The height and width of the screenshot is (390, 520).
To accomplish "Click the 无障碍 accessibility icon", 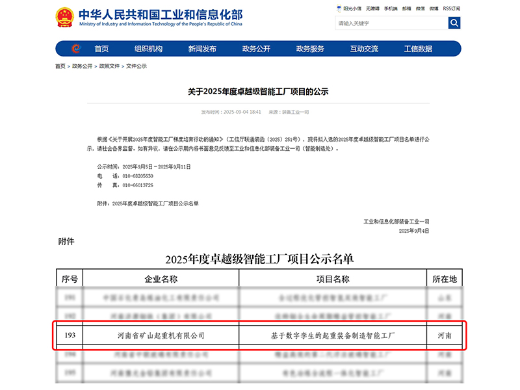I will [371, 8].
